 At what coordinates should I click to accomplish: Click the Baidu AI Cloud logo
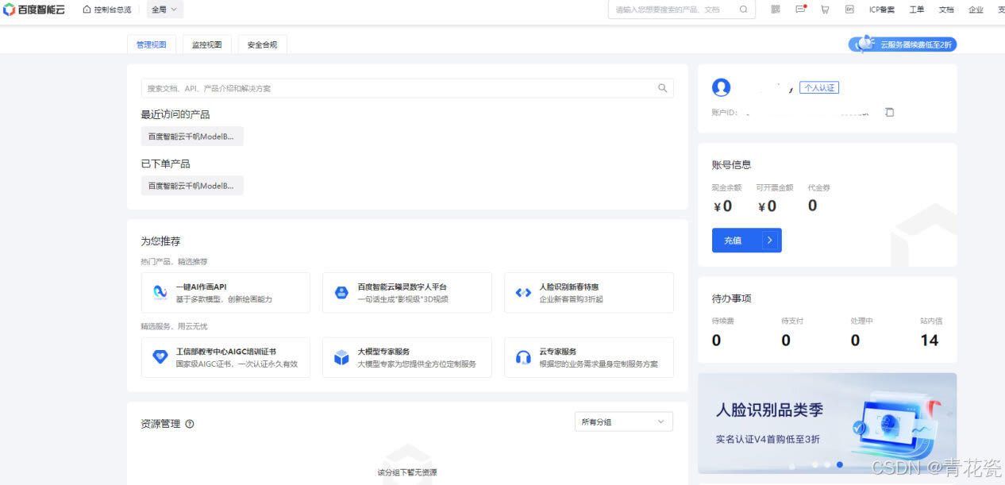[34, 10]
